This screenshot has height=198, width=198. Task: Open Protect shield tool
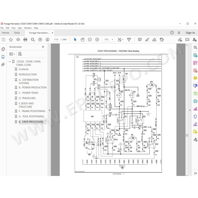coord(195,117)
